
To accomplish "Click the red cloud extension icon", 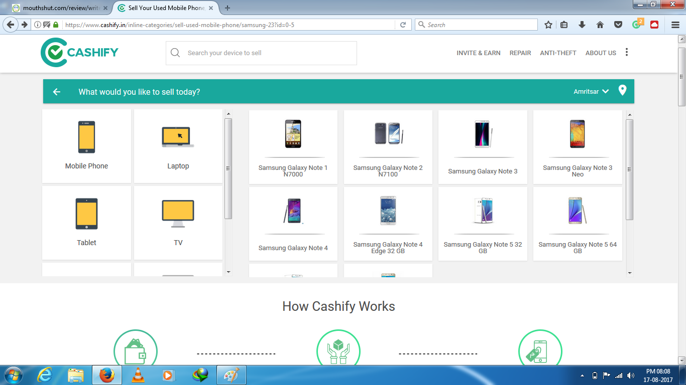I will pos(654,25).
